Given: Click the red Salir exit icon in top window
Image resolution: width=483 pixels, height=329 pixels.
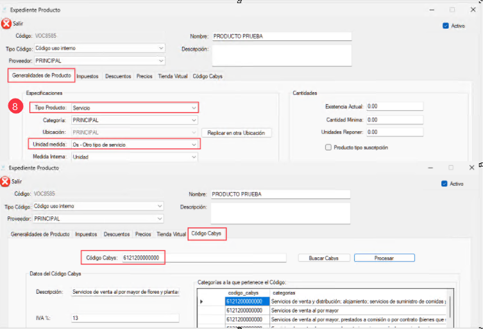Looking at the screenshot, I should click(6, 24).
